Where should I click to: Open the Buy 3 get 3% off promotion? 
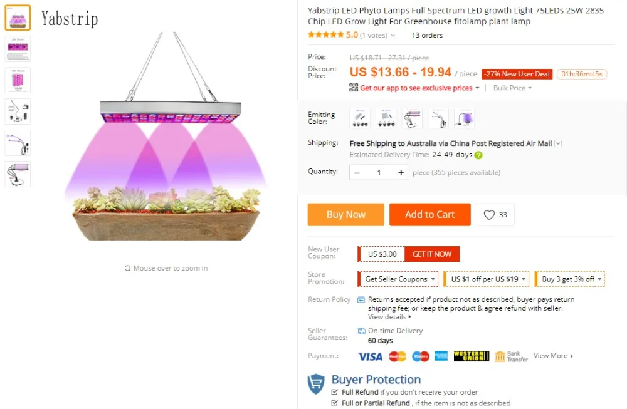point(571,279)
